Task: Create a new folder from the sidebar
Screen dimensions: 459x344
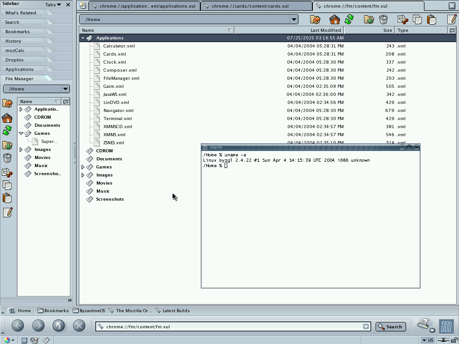Action: click(7, 145)
